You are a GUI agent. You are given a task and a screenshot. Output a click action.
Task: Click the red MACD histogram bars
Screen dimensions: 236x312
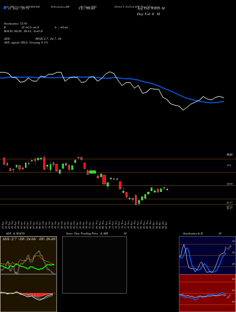click(x=38, y=295)
